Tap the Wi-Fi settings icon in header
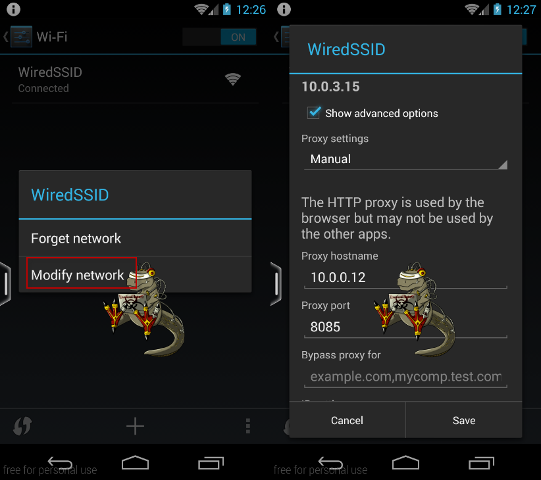The height and width of the screenshot is (480, 541). pyautogui.click(x=21, y=37)
